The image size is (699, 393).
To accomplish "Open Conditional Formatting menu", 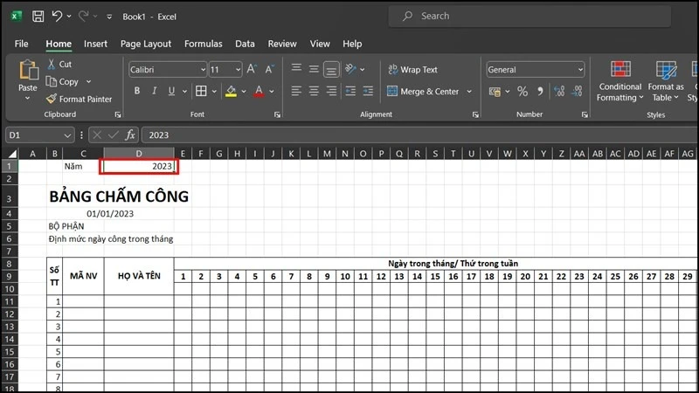I will click(619, 81).
